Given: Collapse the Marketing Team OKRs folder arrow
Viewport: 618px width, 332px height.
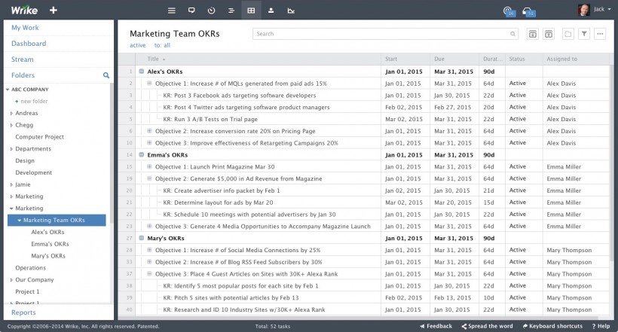Looking at the screenshot, I should [x=20, y=220].
